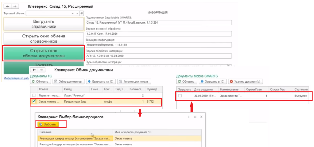
Task: Open the Торговый объект dropdown arrow
Action: (x=73, y=14)
